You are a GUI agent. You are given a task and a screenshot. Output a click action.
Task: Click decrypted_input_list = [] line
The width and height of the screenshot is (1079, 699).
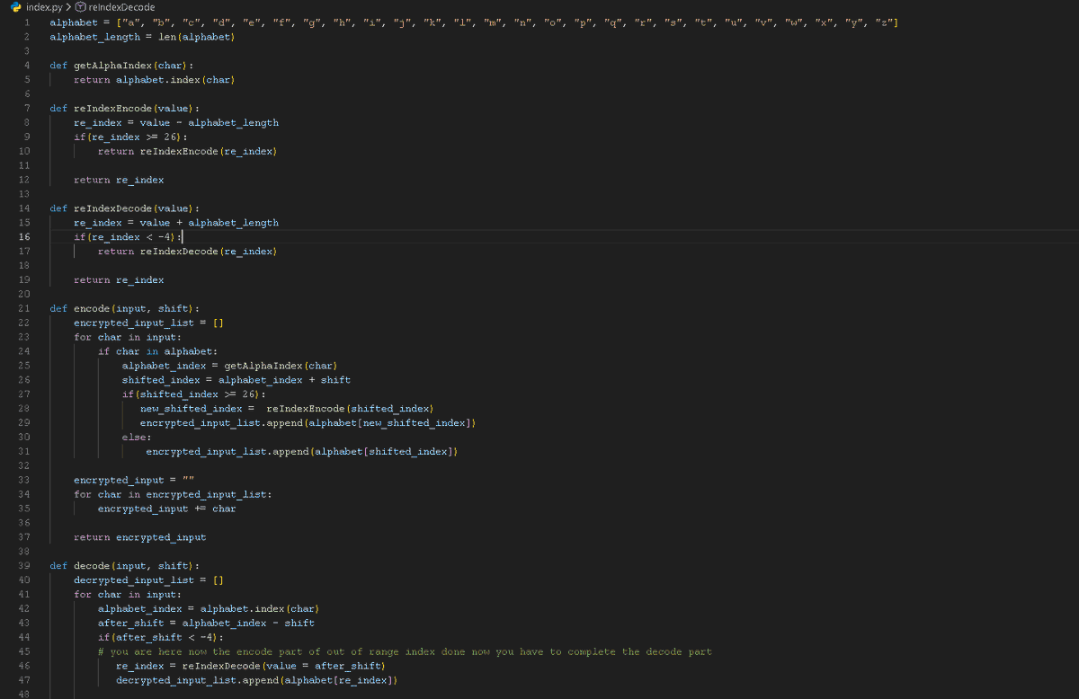pos(148,580)
